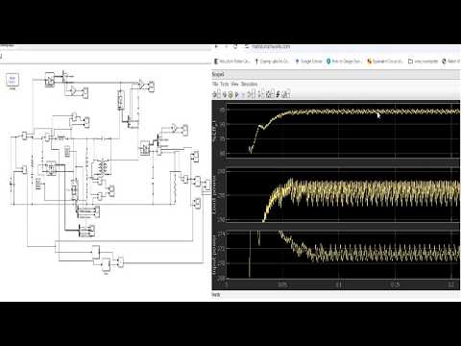Click the Load power plot area in scope
This screenshot has height=346, width=461.
click(x=343, y=195)
